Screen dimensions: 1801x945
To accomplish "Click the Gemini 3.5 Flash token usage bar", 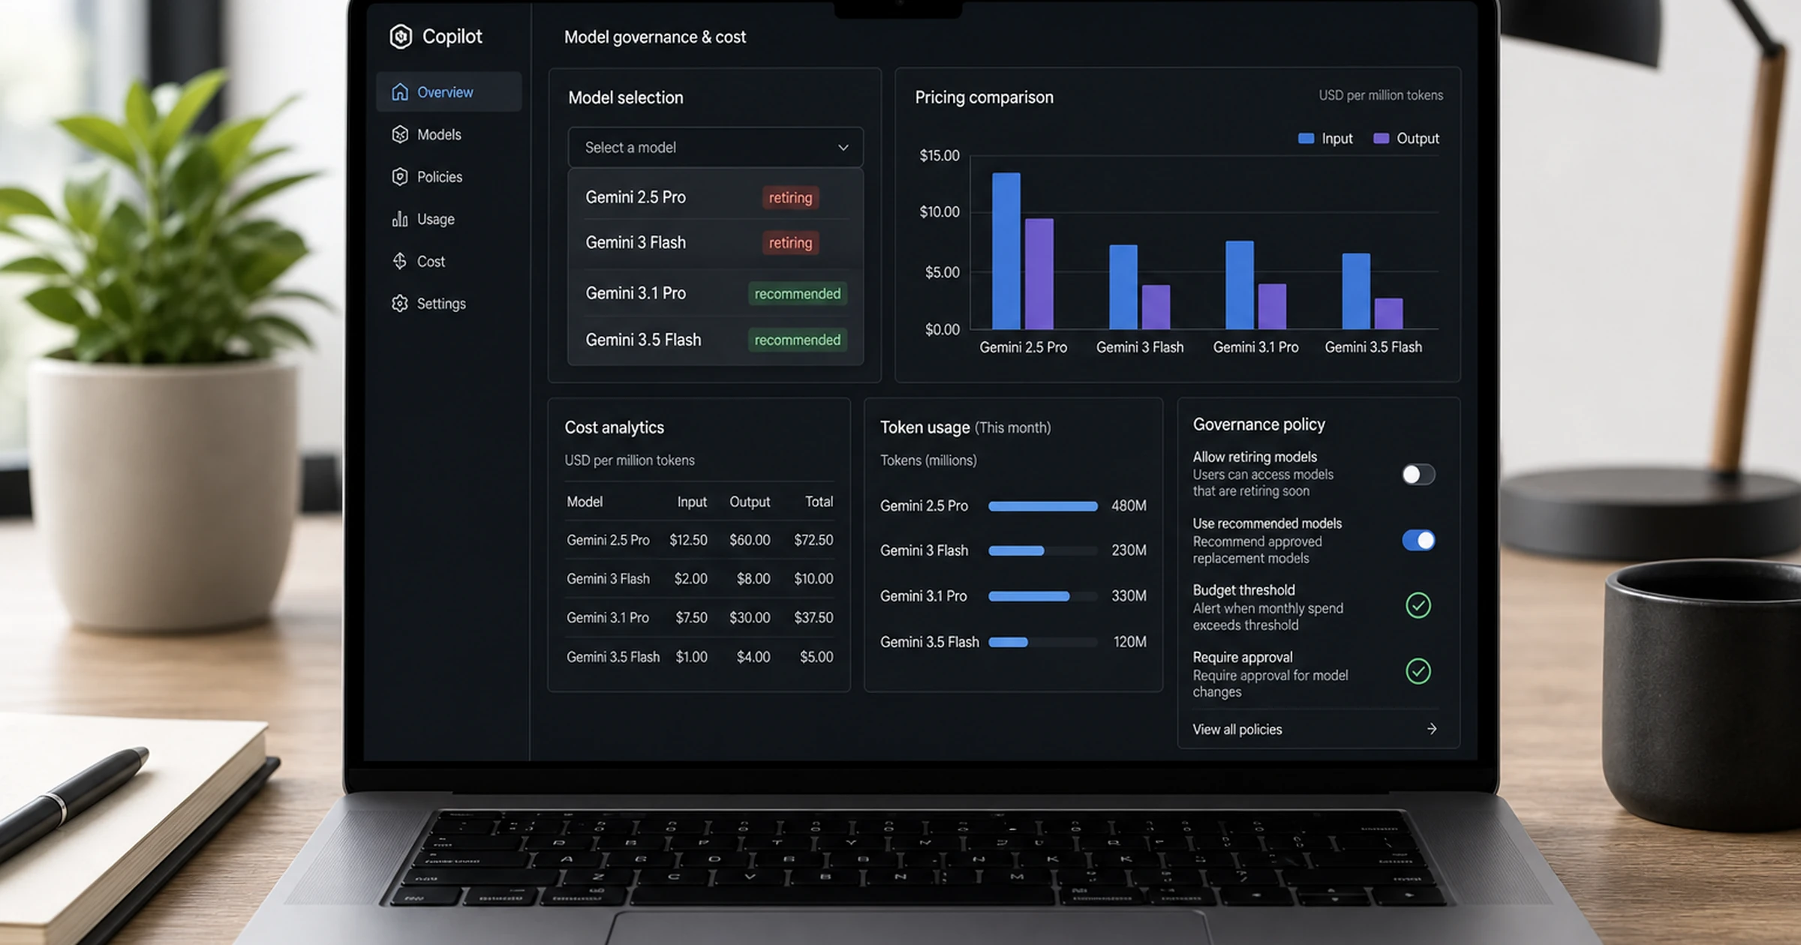I will click(x=1042, y=642).
